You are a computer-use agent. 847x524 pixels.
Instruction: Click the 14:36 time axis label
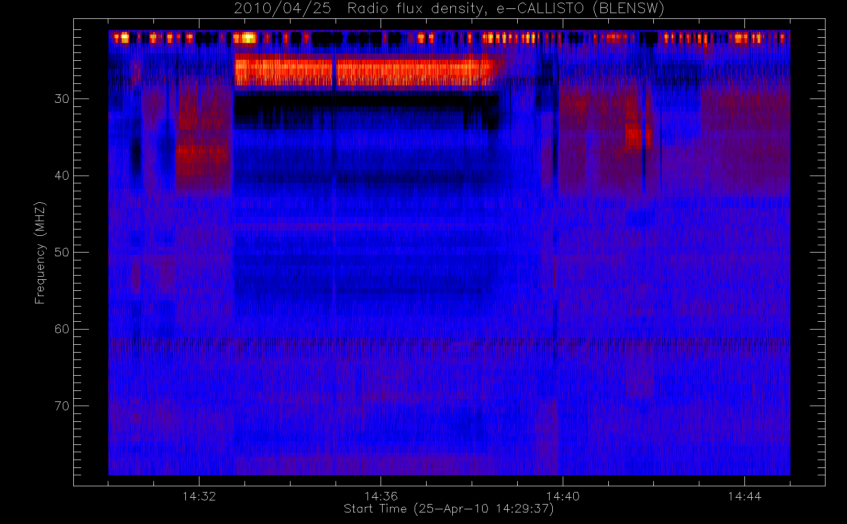pyautogui.click(x=381, y=496)
